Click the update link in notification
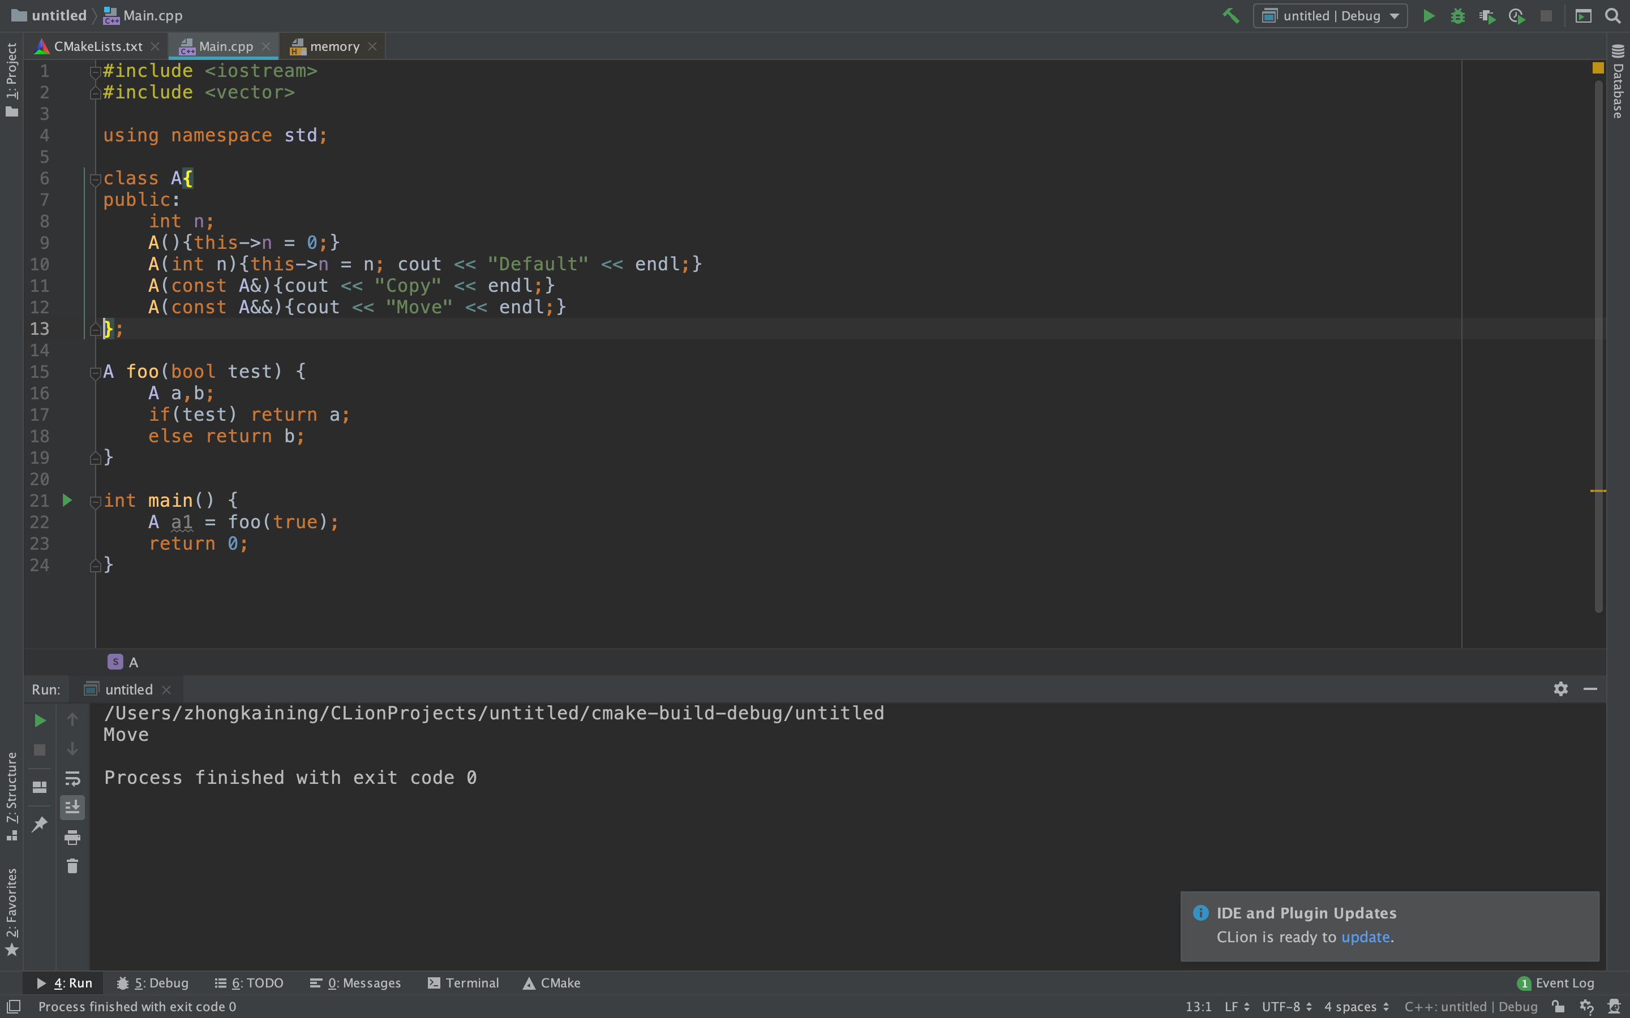The width and height of the screenshot is (1630, 1018). click(1365, 937)
